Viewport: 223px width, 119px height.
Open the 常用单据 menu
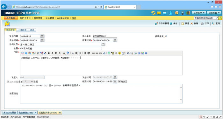[38, 18]
